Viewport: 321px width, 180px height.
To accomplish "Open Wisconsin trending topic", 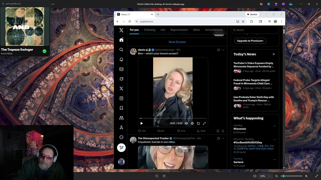I will coord(240,129).
